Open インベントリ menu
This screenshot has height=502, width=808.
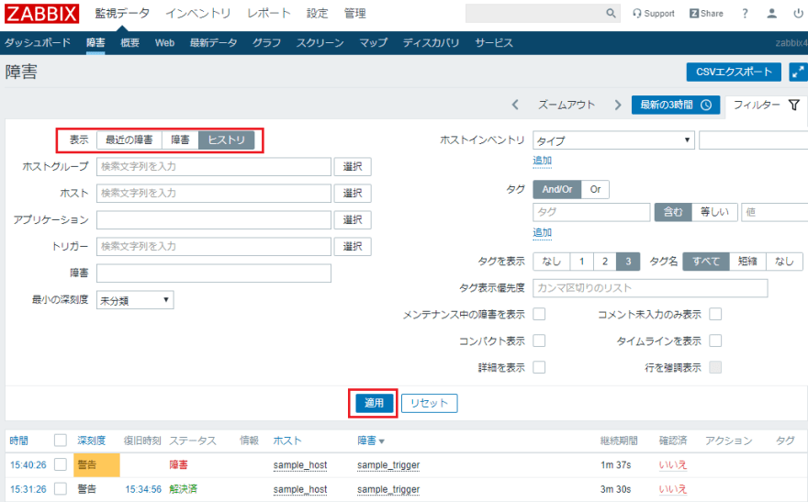click(x=198, y=14)
